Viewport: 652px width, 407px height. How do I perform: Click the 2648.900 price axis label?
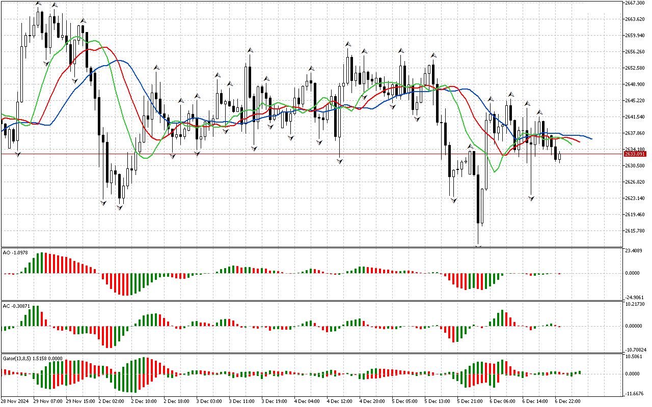[x=635, y=84]
